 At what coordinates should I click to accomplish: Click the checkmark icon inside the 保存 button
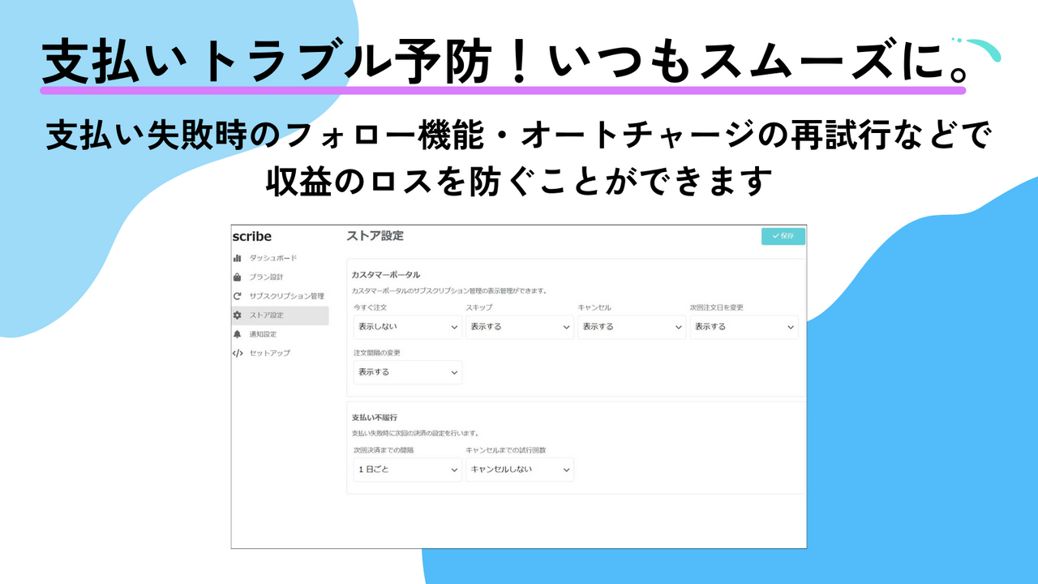coord(775,236)
